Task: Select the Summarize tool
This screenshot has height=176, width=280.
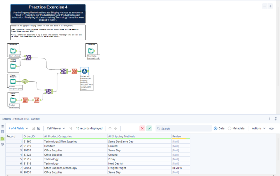Action: click(x=74, y=71)
